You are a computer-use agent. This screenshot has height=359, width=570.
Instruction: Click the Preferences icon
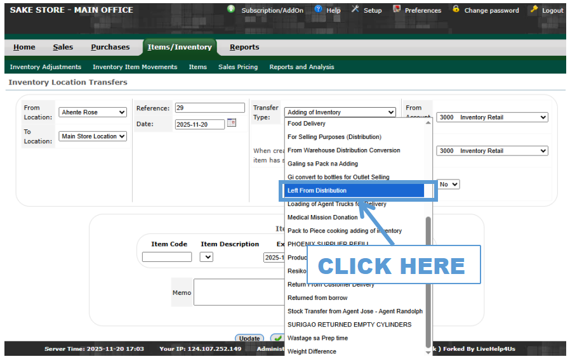coord(397,10)
